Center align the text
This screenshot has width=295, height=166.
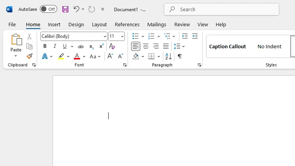pyautogui.click(x=146, y=46)
